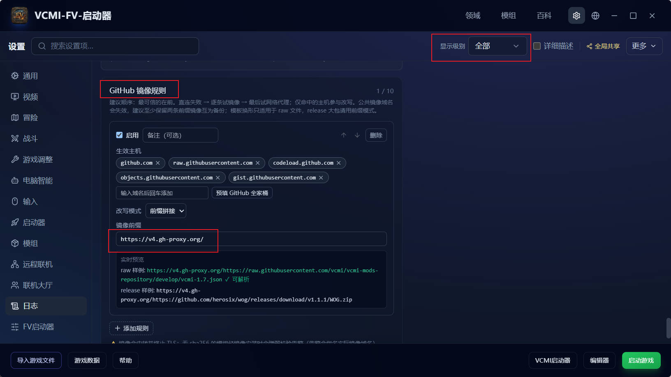This screenshot has width=671, height=377.
Task: Click the 备注 (可选) note field
Action: [180, 135]
